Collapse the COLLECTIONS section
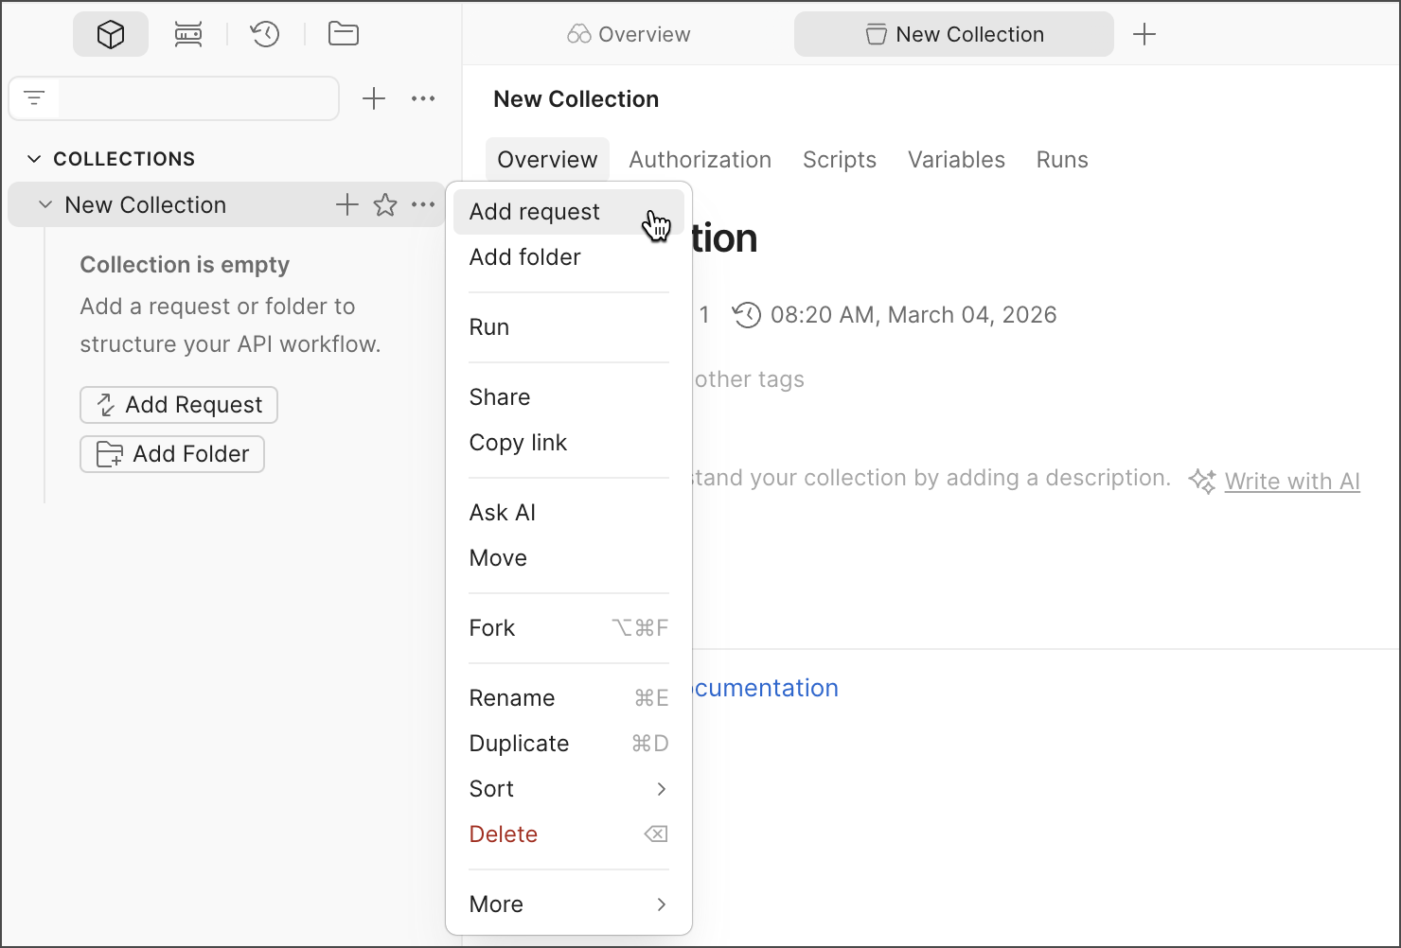The image size is (1401, 948). tap(34, 159)
